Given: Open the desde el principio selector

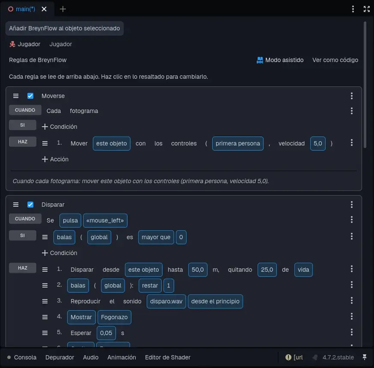Looking at the screenshot, I should click(215, 301).
